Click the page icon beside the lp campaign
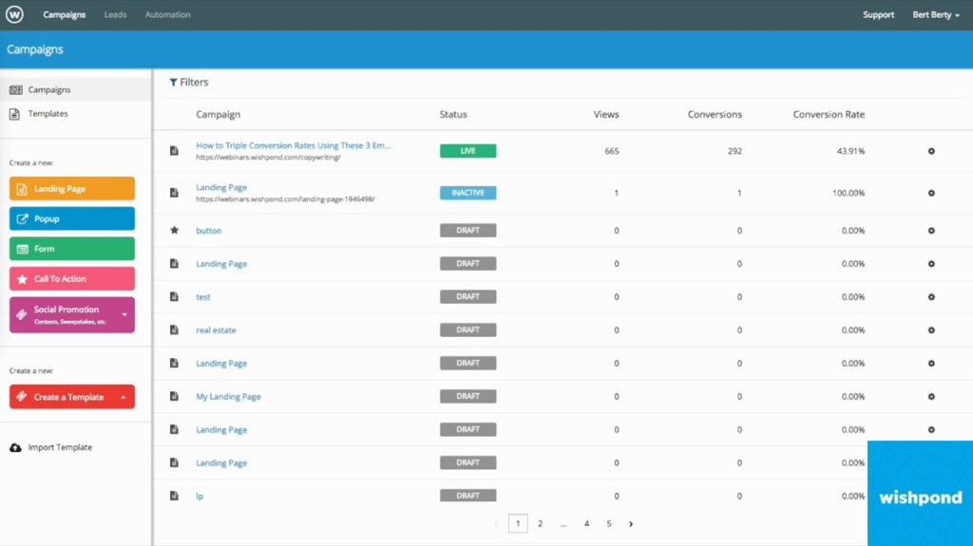 175,496
